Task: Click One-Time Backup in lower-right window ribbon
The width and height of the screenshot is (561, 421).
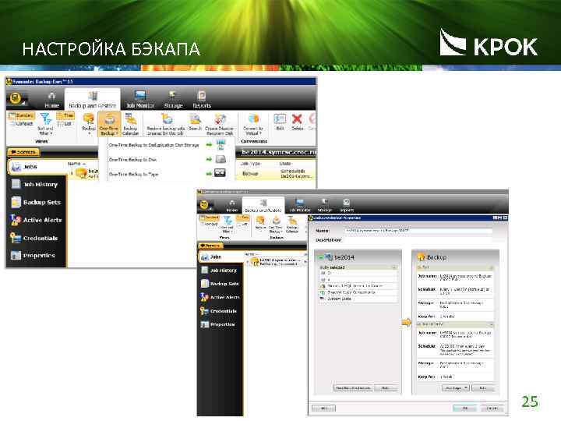Action: 275,225
